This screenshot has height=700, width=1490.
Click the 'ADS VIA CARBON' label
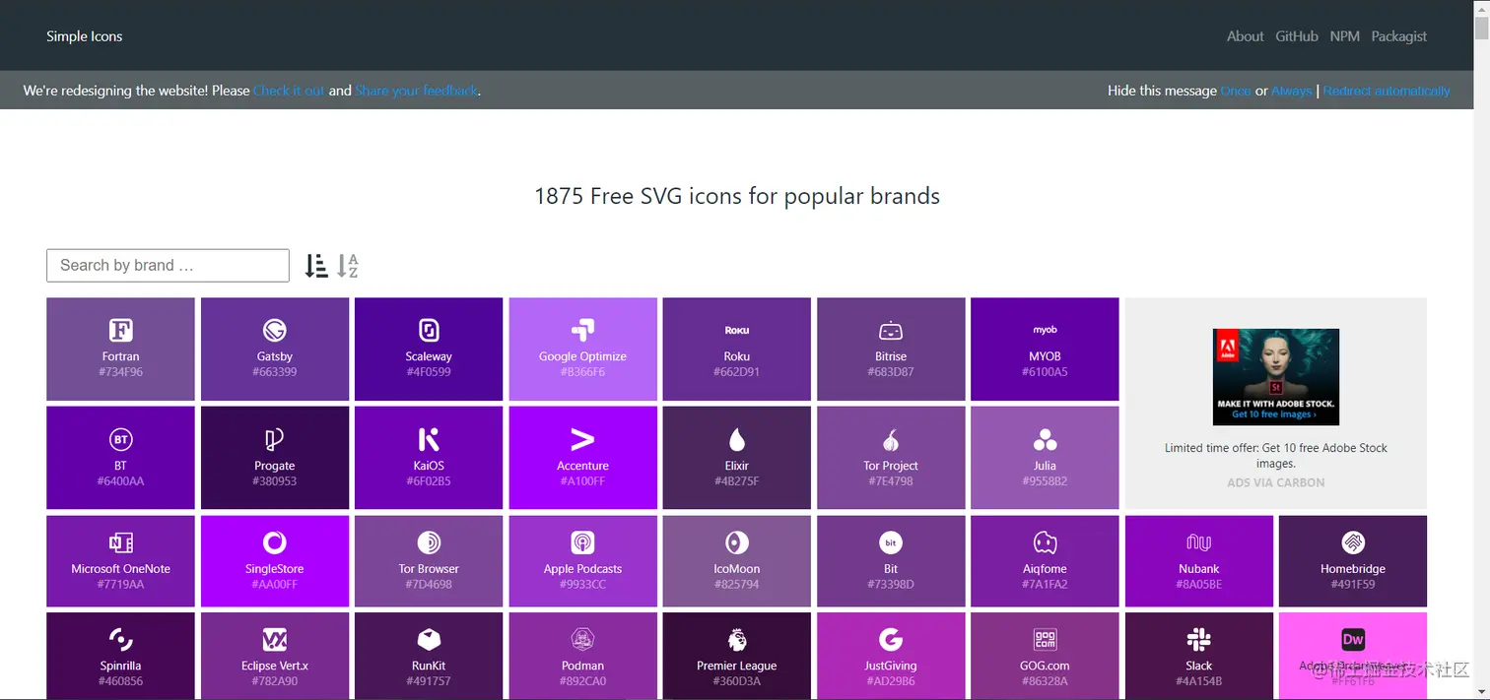coord(1276,482)
